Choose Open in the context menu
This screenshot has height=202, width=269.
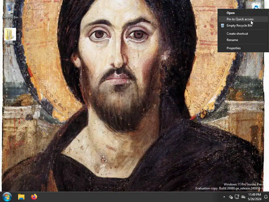tap(243, 13)
